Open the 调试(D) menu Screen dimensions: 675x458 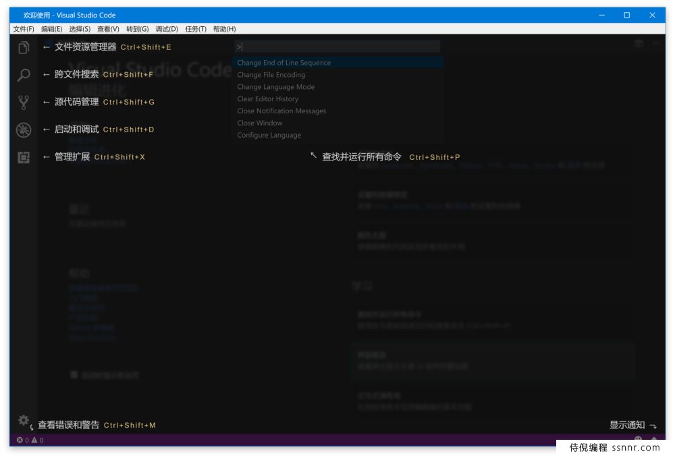tap(167, 29)
